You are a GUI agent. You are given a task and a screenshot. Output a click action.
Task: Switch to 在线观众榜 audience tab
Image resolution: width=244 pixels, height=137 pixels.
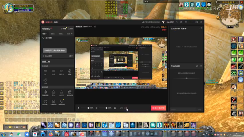pyautogui.click(x=175, y=29)
